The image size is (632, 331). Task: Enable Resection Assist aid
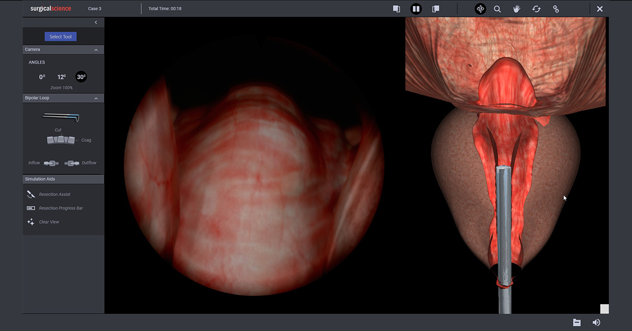click(x=54, y=194)
